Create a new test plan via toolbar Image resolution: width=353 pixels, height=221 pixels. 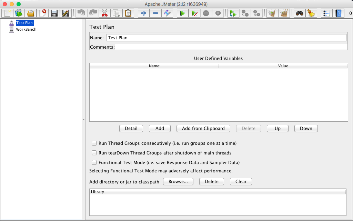click(x=7, y=13)
